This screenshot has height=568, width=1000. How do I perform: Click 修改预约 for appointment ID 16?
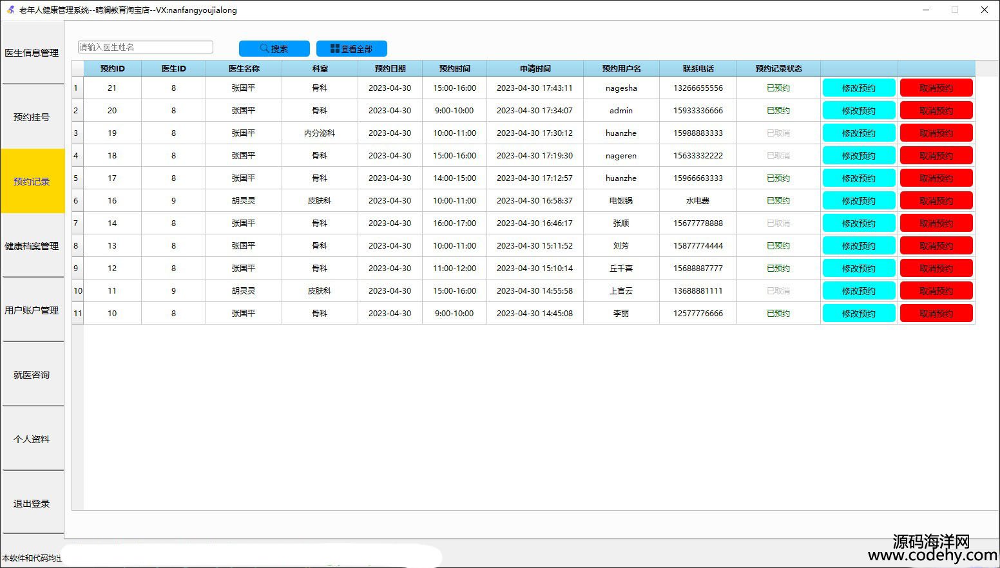tap(858, 201)
